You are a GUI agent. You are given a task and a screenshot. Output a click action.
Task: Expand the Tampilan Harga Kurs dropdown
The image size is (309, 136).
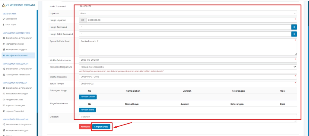click(x=188, y=67)
